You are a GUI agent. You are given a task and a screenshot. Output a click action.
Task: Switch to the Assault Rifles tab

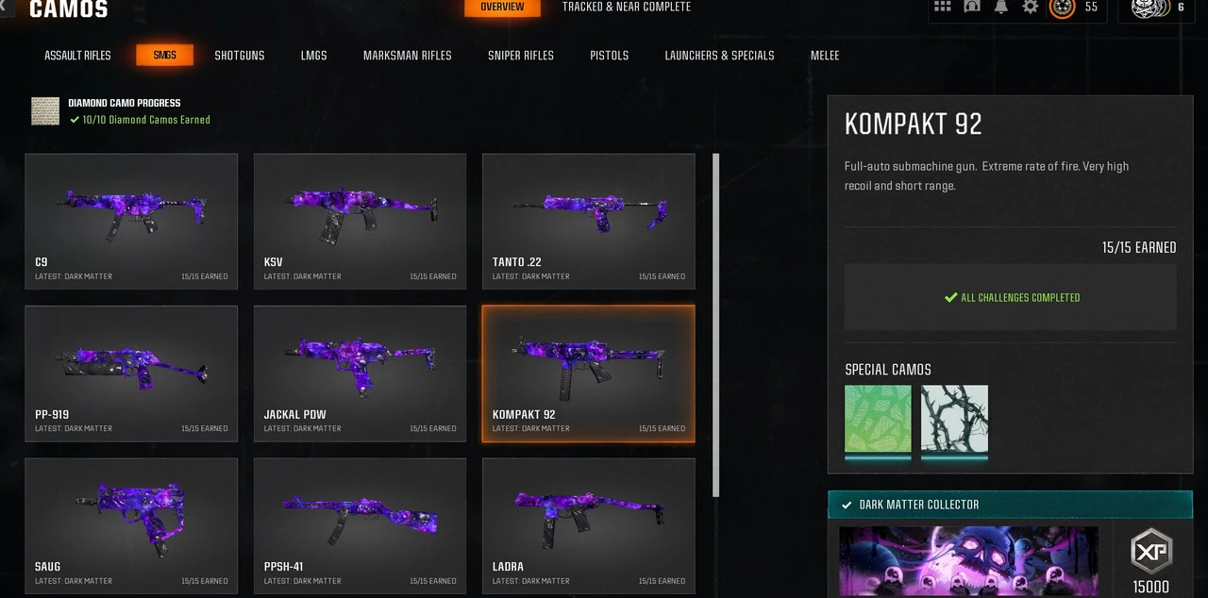77,56
